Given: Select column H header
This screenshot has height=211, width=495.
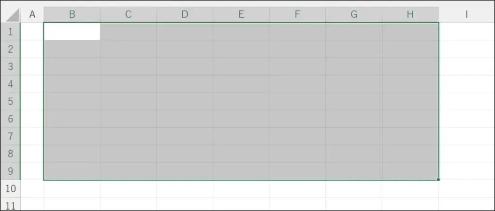Looking at the screenshot, I should click(410, 14).
